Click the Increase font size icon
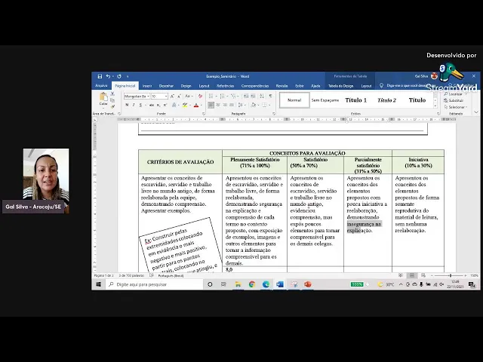The height and width of the screenshot is (362, 483). pyautogui.click(x=172, y=97)
